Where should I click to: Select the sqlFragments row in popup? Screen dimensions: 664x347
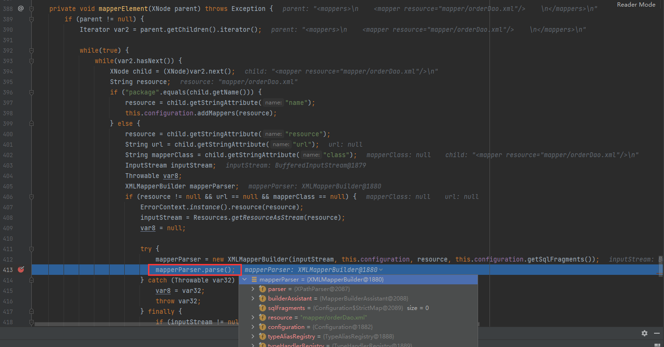point(358,308)
